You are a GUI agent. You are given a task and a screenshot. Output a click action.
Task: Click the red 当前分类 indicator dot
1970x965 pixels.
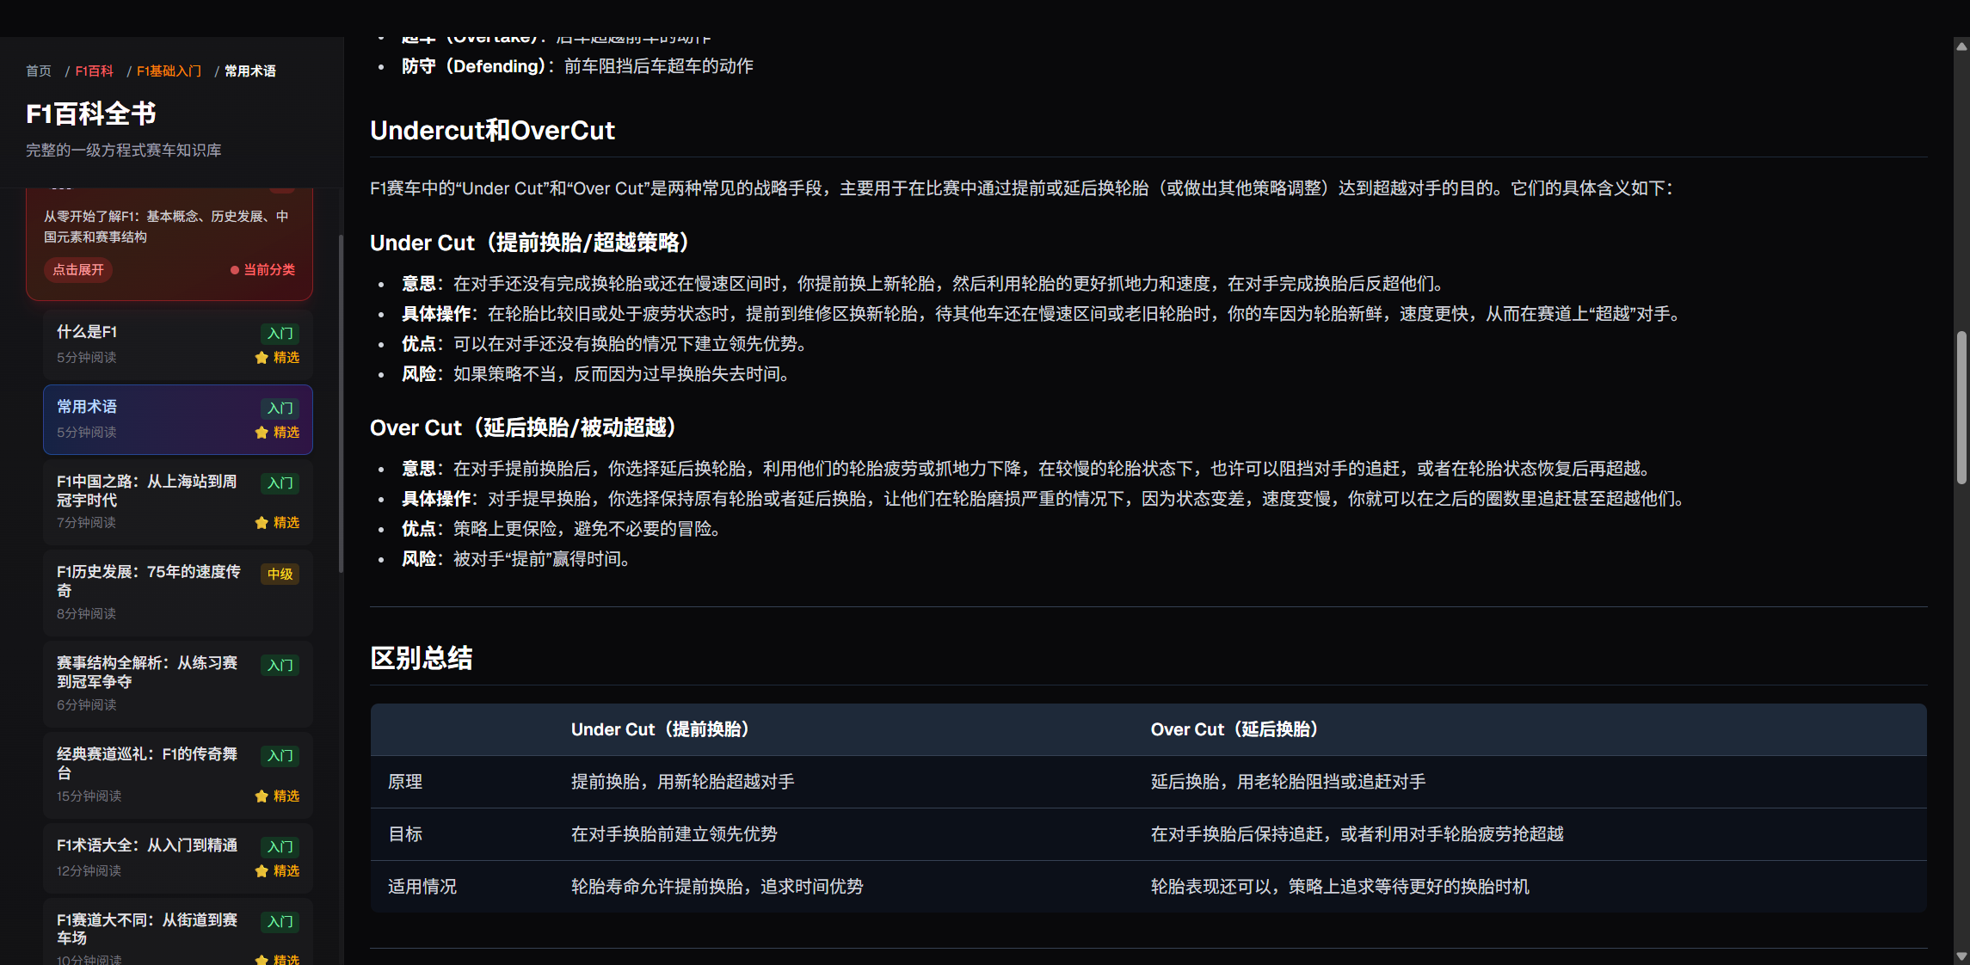tap(234, 270)
